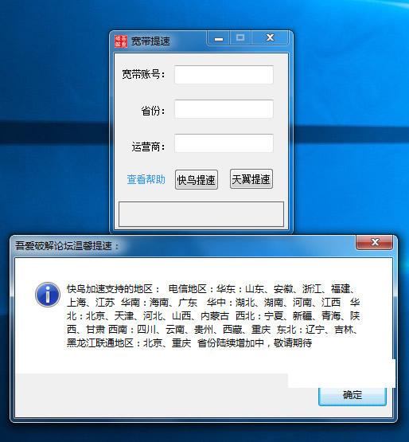Focus the 运营商 input field
This screenshot has width=409, height=442.
(224, 143)
